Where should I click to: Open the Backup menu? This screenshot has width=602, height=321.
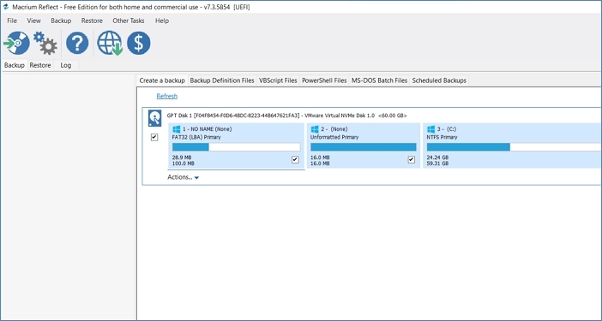click(x=61, y=21)
